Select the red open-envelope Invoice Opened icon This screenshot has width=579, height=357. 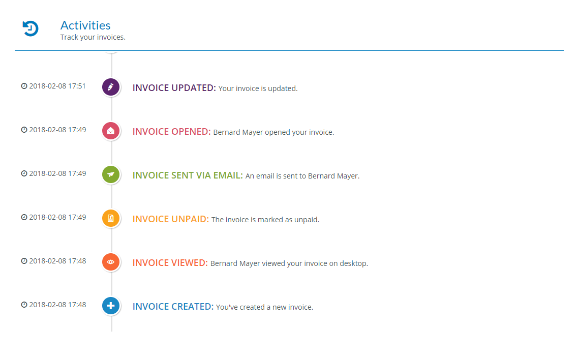(111, 131)
